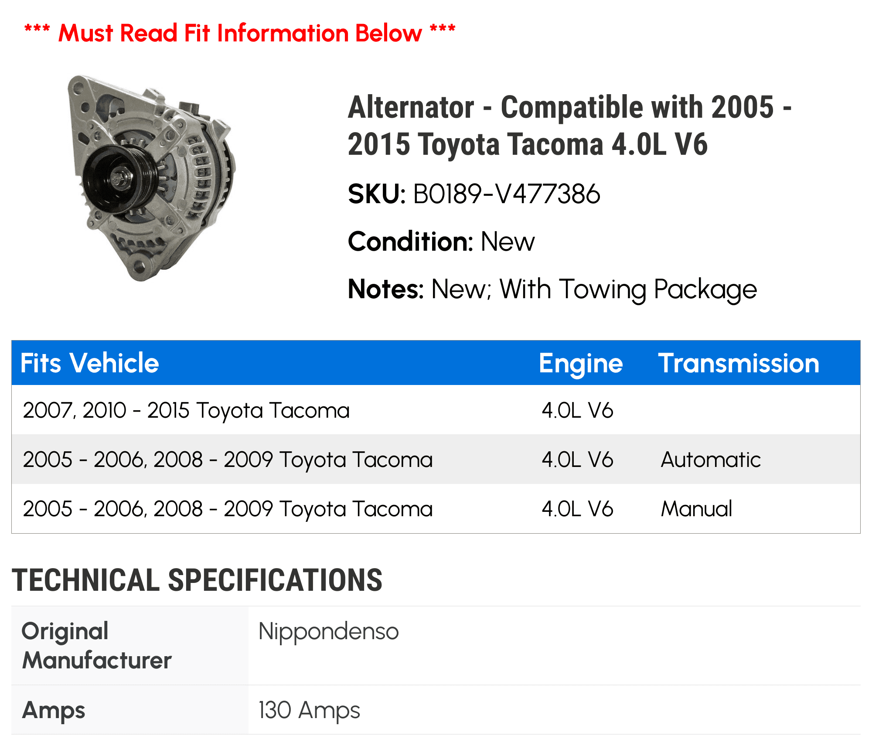Click the Nippondenso manufacturer value
Viewport: 872px width, 746px height.
[328, 631]
